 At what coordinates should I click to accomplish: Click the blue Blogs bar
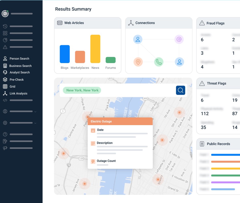pyautogui.click(x=65, y=54)
